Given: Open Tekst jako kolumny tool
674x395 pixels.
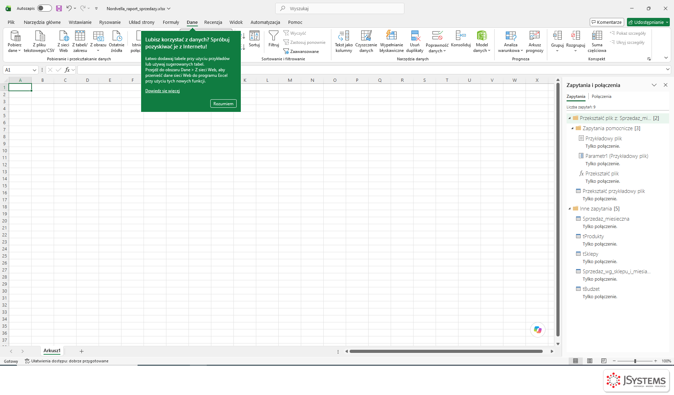Looking at the screenshot, I should coord(344,41).
